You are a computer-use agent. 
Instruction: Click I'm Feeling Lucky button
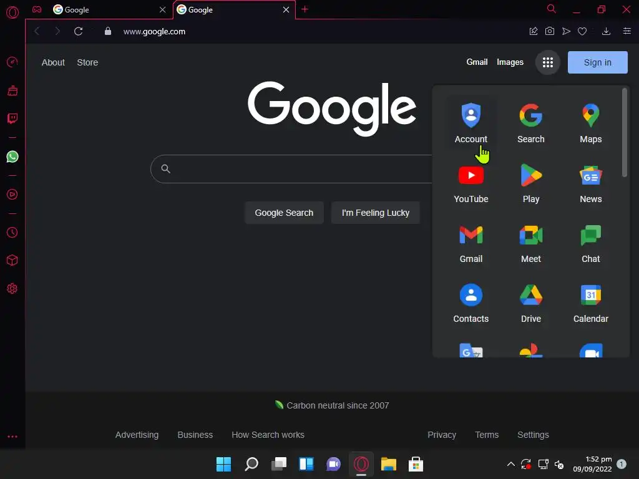375,213
